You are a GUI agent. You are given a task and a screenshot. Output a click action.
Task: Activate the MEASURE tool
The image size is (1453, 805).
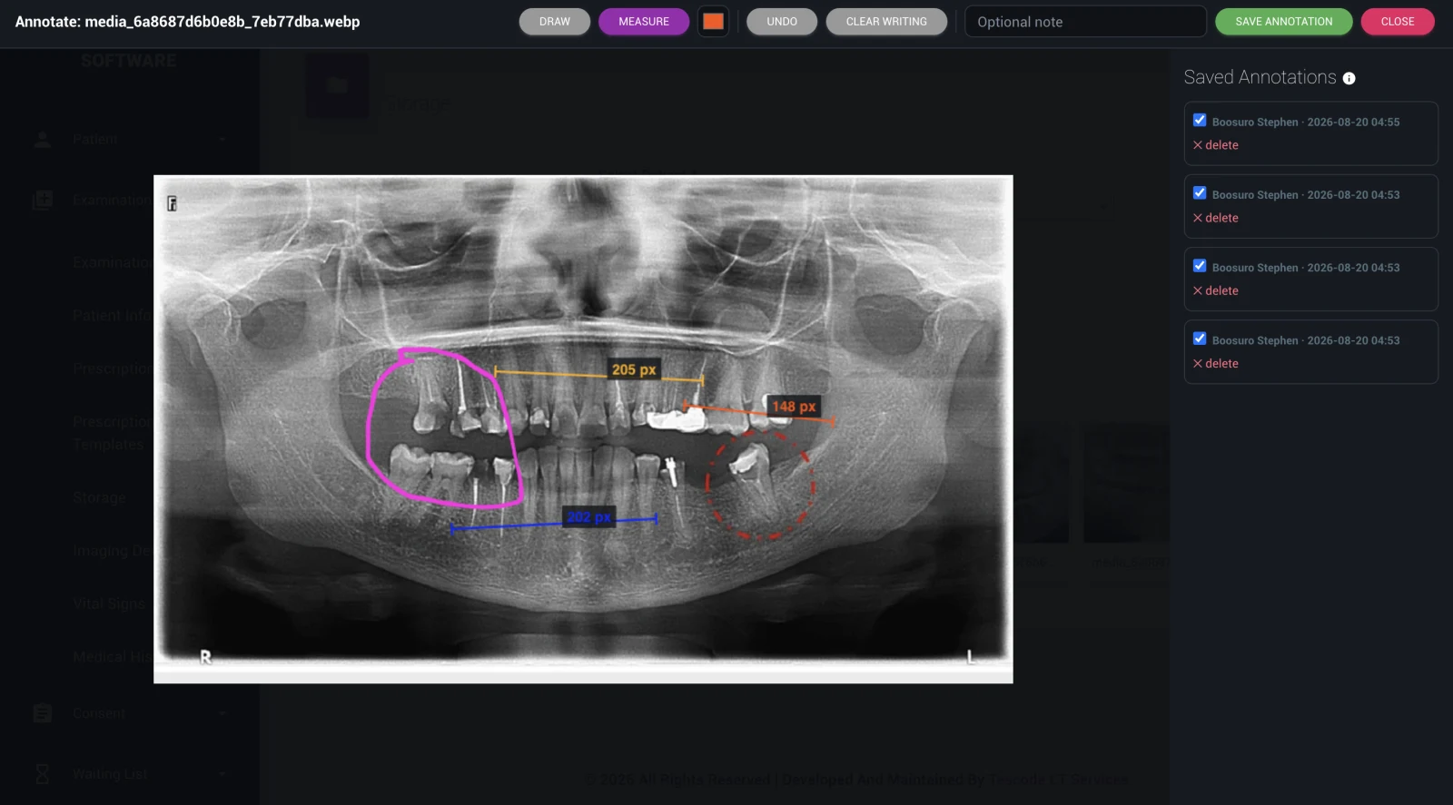[x=644, y=22]
